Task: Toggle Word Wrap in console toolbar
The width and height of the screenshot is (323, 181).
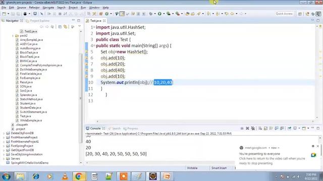Action: (x=271, y=128)
